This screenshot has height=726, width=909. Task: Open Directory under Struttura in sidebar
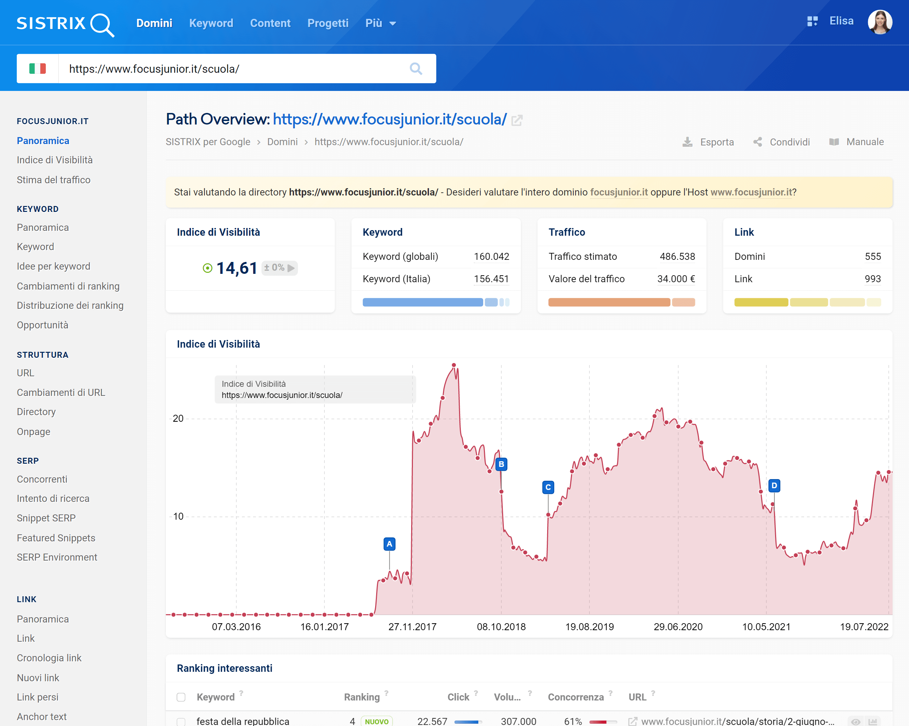36,412
